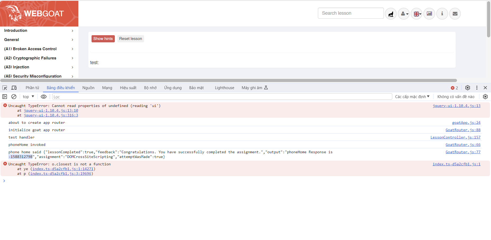
Task: Open DevTools settings gear
Action: click(468, 88)
